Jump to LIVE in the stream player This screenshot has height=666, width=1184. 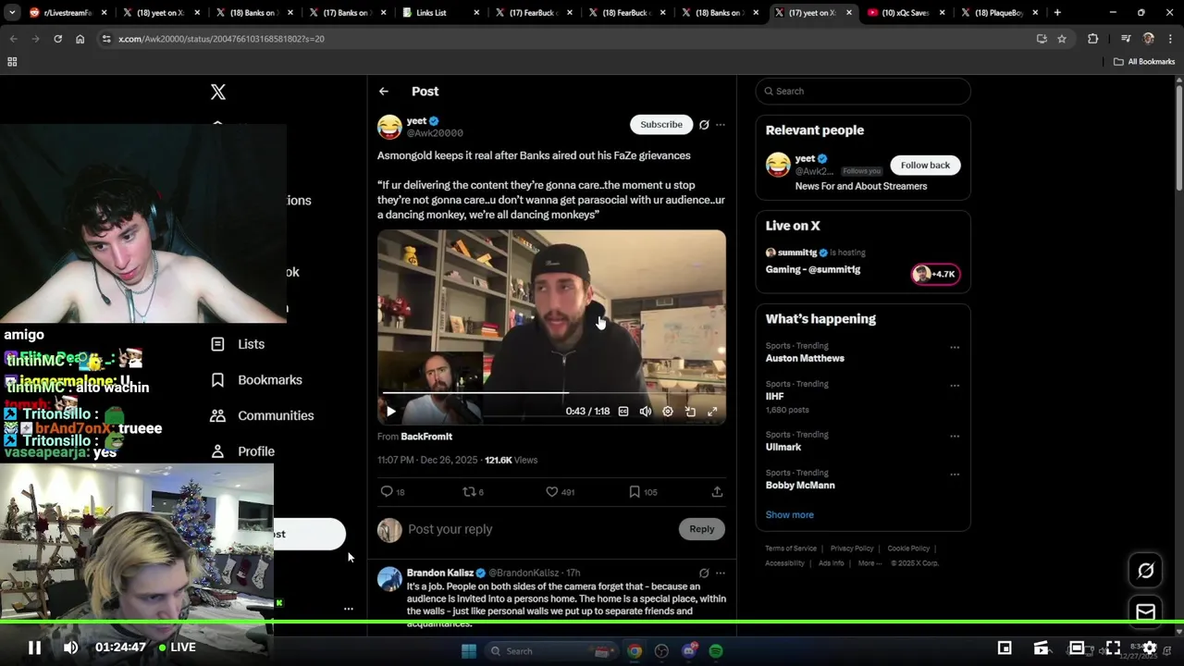(x=177, y=647)
